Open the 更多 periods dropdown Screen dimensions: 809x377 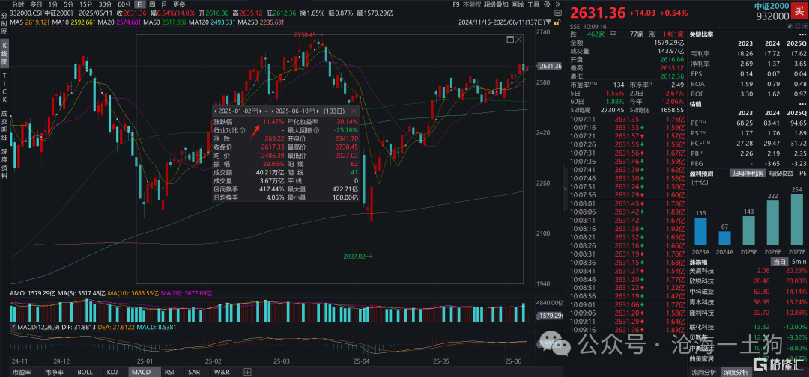click(x=178, y=4)
